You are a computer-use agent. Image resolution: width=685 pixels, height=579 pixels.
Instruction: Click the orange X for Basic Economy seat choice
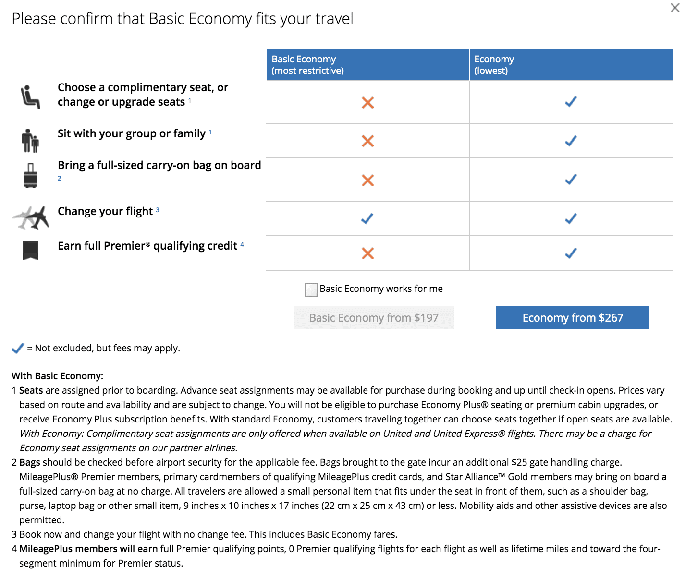367,102
